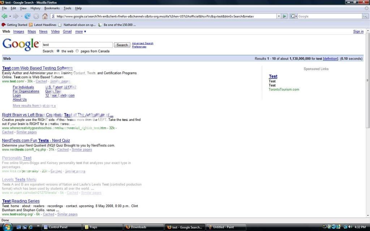
Task: Open Latest Headlines bookmark feed
Action: 43,25
